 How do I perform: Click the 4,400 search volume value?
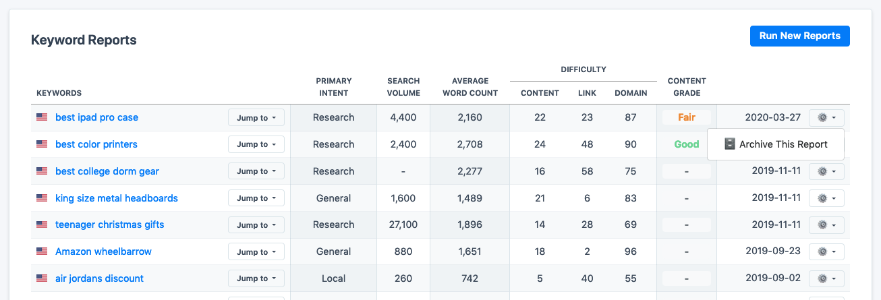click(x=403, y=117)
